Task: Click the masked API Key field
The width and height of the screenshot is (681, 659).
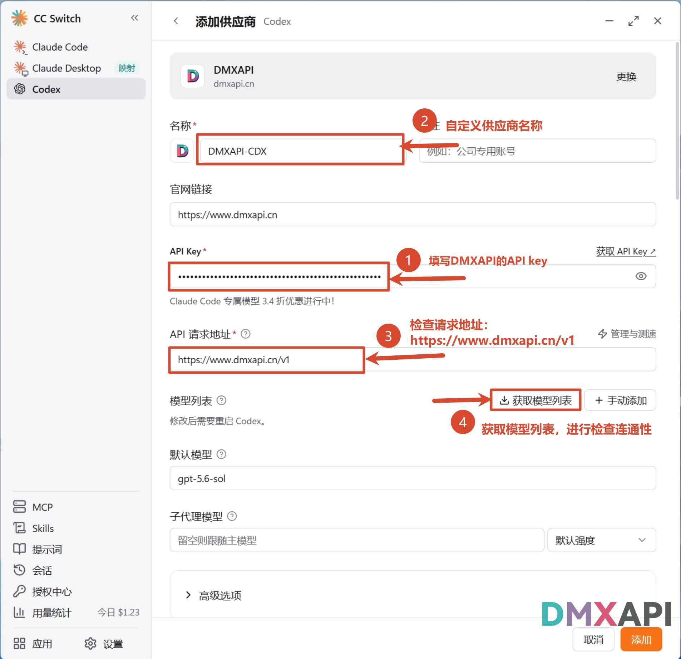Action: [x=413, y=276]
